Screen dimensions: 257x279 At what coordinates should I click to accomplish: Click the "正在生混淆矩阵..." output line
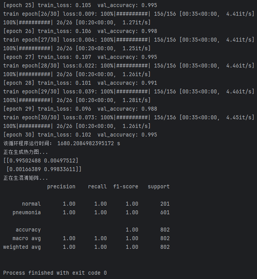tap(26, 178)
